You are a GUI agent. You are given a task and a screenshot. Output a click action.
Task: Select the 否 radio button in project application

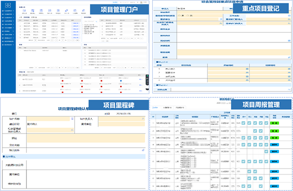click(188, 16)
